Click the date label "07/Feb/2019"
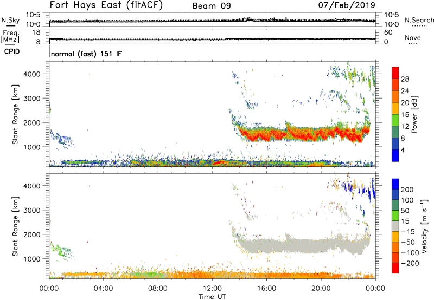The height and width of the screenshot is (300, 434). pyautogui.click(x=347, y=5)
